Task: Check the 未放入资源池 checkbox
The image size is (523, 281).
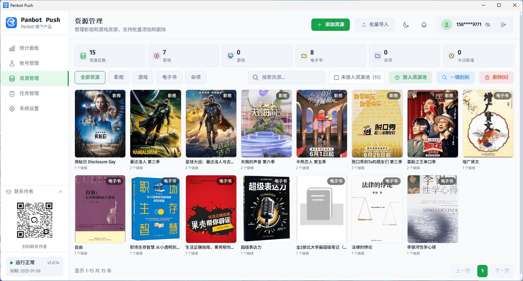Action: pyautogui.click(x=336, y=78)
